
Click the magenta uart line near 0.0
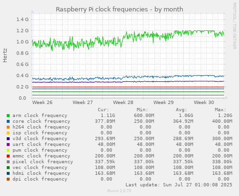[x=128, y=95]
